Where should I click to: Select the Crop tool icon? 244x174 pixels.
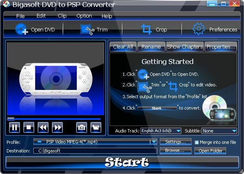tap(146, 29)
